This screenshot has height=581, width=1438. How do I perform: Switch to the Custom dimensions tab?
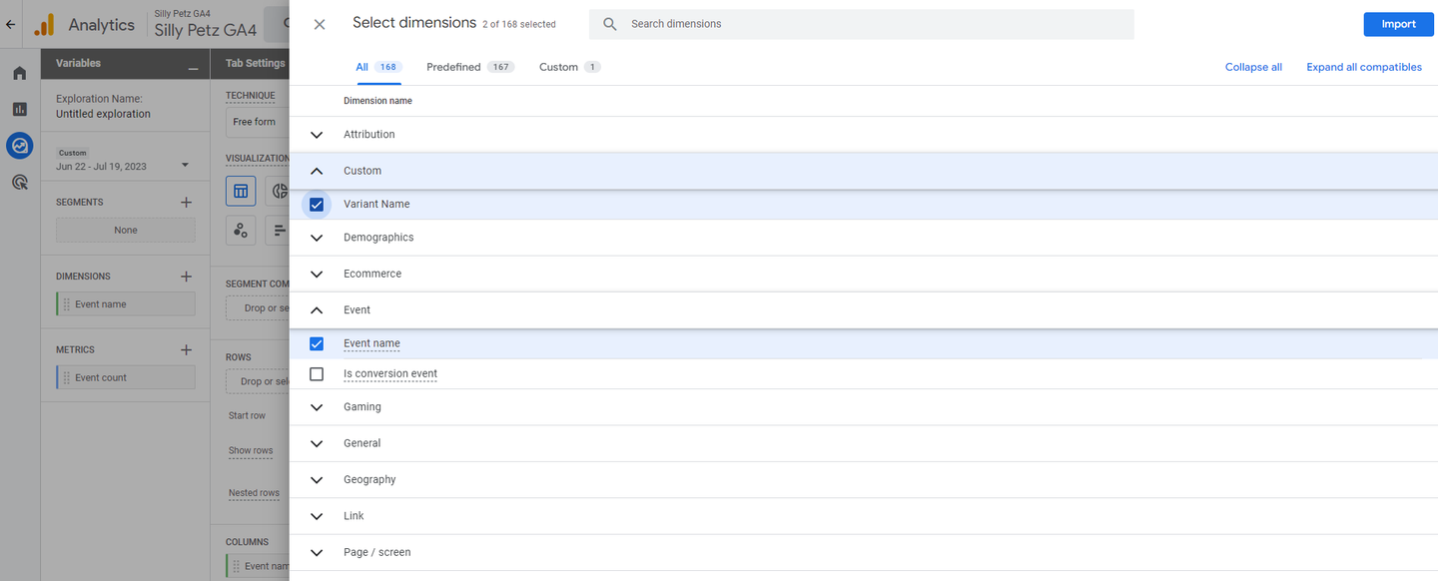(570, 67)
